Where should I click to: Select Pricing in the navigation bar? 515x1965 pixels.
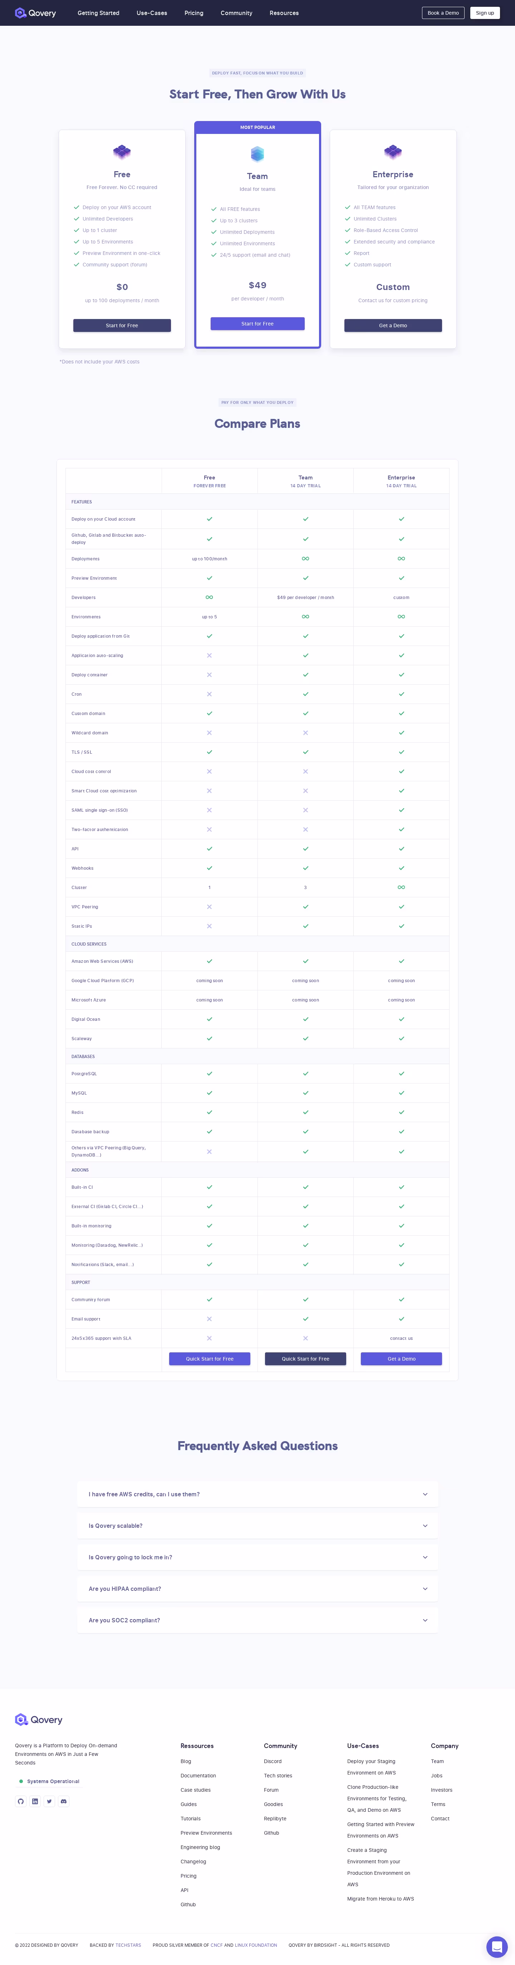tap(193, 13)
